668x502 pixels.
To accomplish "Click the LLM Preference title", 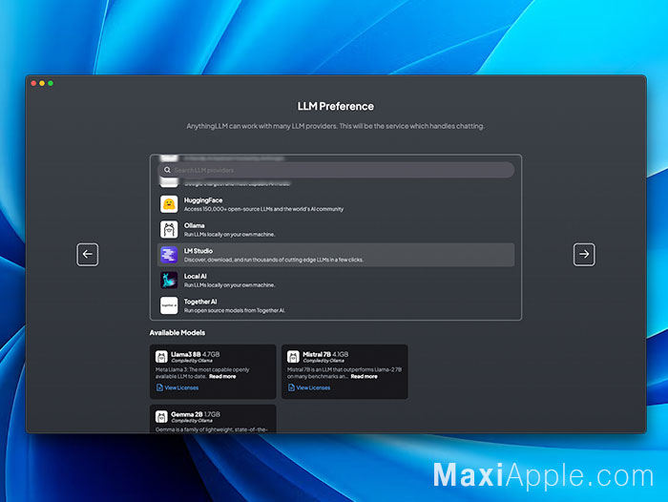I will 336,106.
